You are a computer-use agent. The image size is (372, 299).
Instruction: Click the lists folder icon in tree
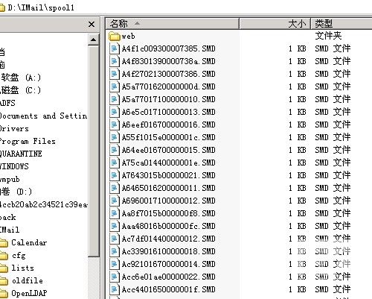[4, 268]
